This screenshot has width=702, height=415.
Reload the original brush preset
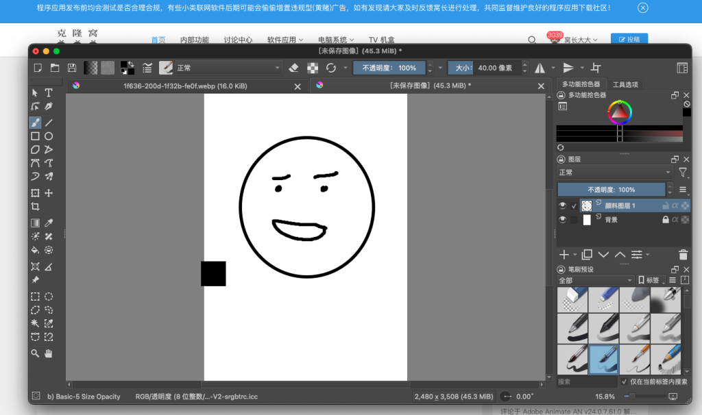pyautogui.click(x=331, y=68)
